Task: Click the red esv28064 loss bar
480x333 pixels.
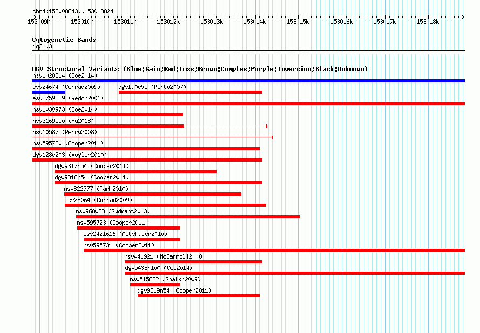Action: point(166,205)
